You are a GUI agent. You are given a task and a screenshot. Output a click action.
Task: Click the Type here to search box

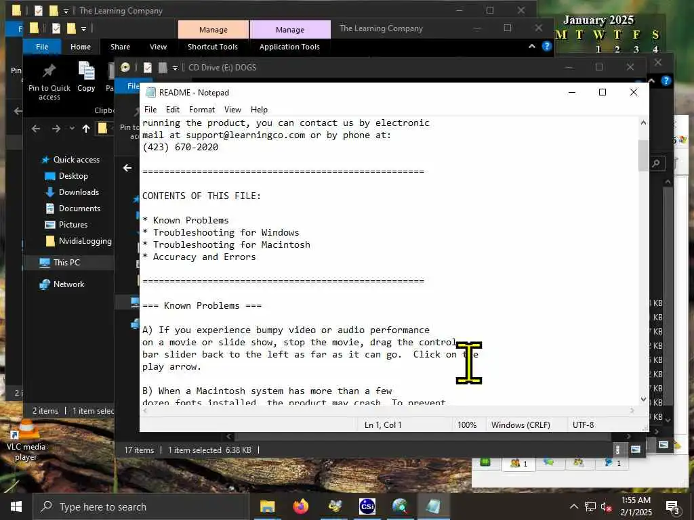point(142,506)
